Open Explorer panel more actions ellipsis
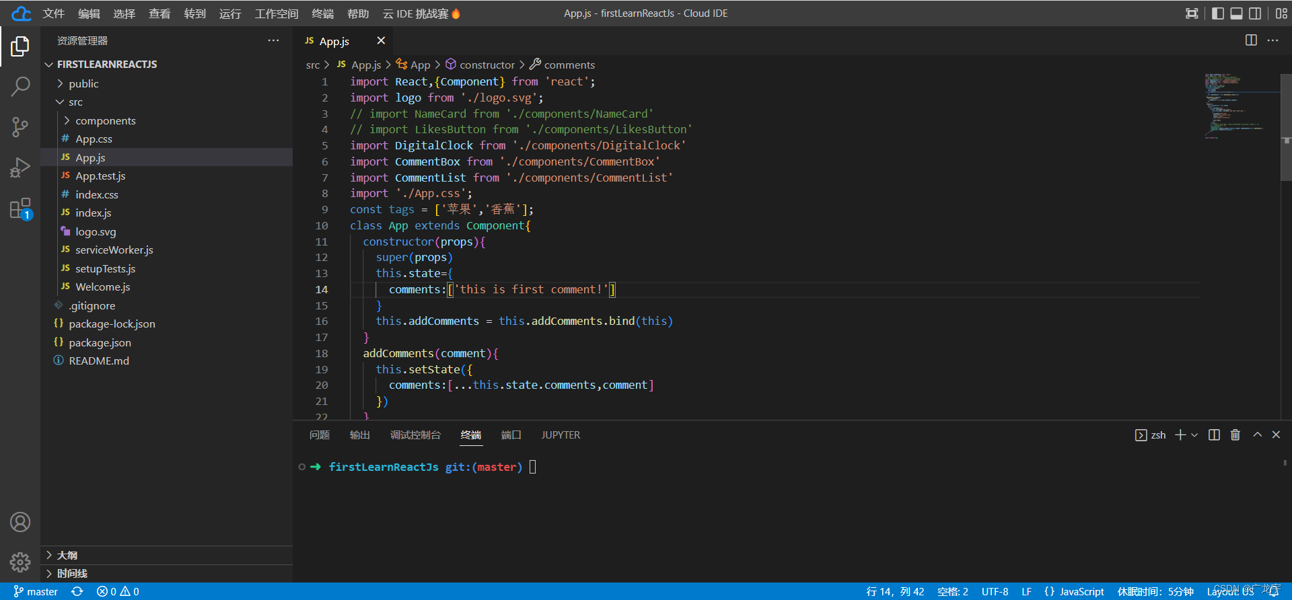This screenshot has height=600, width=1292. [273, 40]
